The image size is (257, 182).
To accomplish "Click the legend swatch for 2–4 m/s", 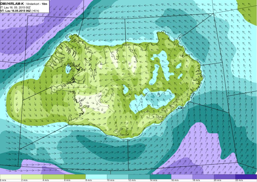I will pos(32,177).
